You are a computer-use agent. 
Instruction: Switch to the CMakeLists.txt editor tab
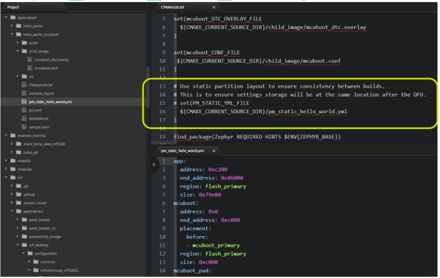172,7
